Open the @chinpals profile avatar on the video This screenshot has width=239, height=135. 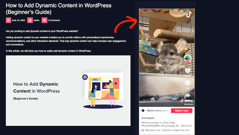(x=187, y=58)
